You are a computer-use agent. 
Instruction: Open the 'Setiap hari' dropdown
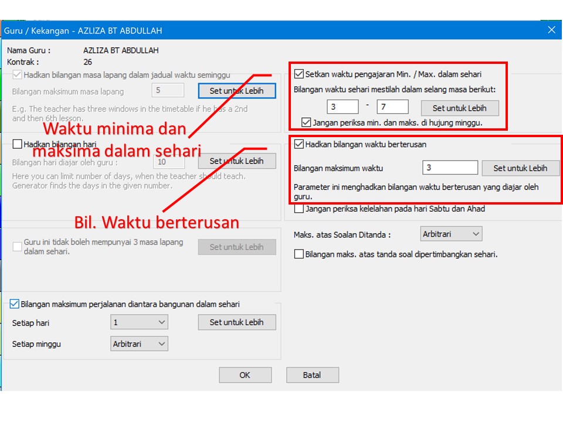[x=139, y=322]
